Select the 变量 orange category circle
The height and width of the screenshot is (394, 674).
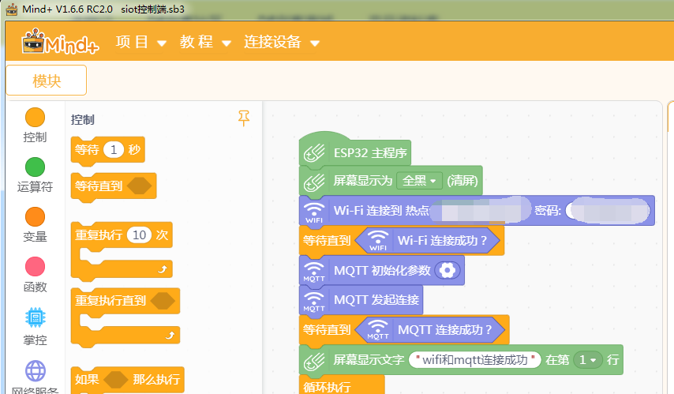[36, 217]
